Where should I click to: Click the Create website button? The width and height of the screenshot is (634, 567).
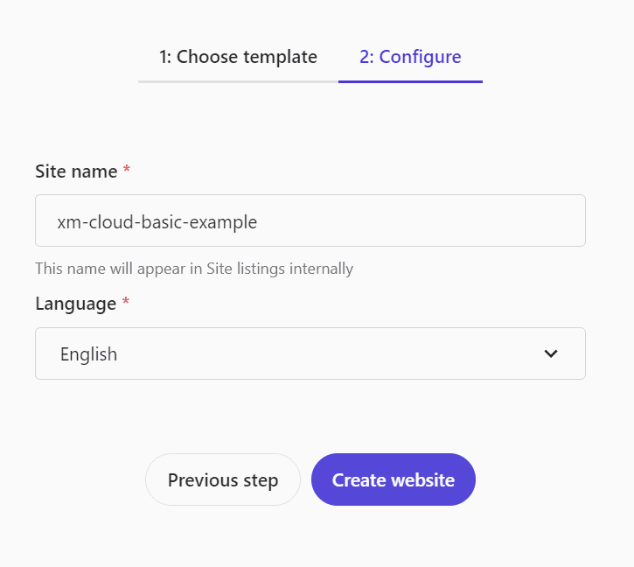click(x=394, y=479)
